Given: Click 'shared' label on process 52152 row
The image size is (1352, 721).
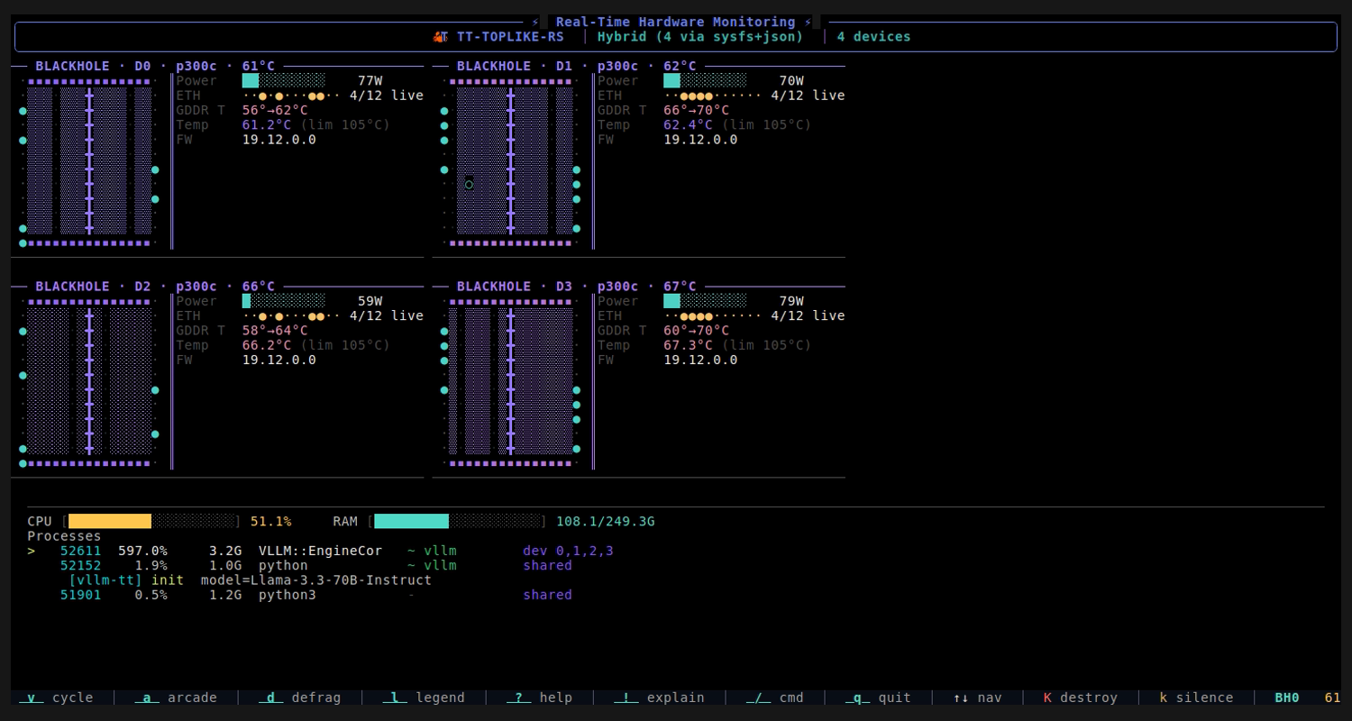Looking at the screenshot, I should click(547, 565).
